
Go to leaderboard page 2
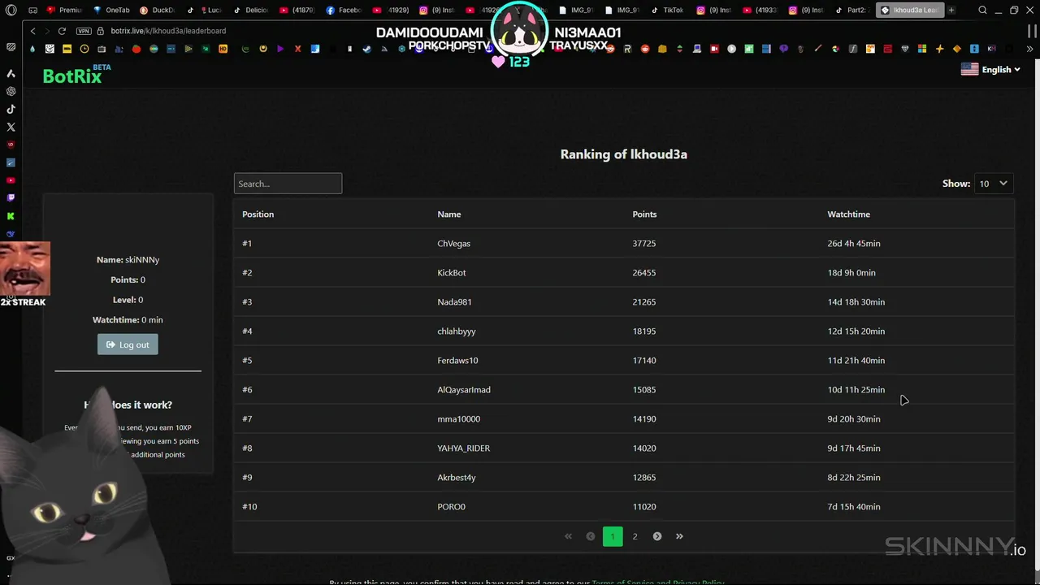point(635,536)
